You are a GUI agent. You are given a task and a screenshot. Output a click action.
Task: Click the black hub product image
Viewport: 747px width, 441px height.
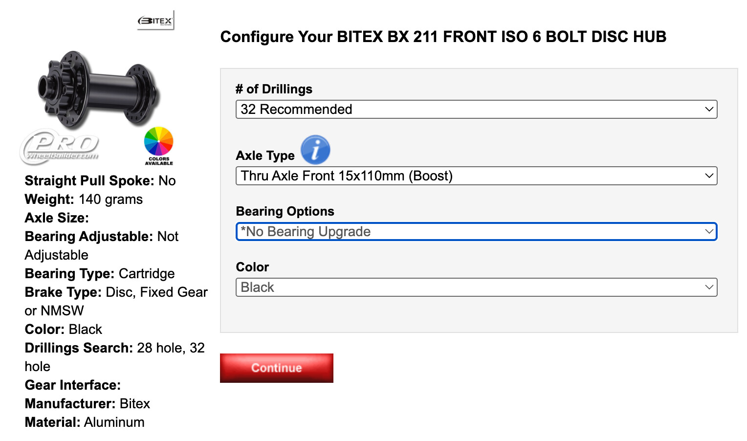pyautogui.click(x=98, y=90)
